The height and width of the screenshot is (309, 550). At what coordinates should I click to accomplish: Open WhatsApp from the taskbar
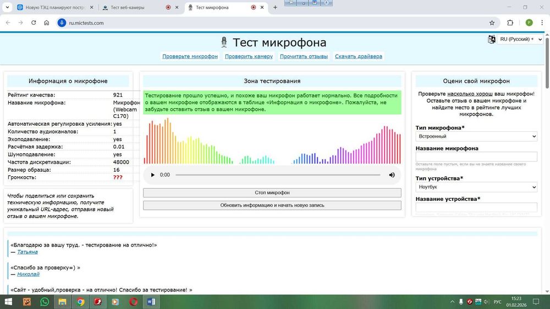[45, 302]
